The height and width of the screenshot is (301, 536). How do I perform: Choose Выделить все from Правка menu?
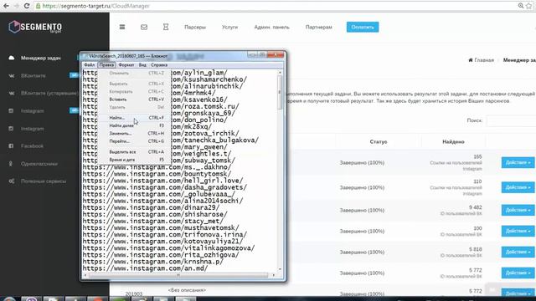click(x=134, y=152)
